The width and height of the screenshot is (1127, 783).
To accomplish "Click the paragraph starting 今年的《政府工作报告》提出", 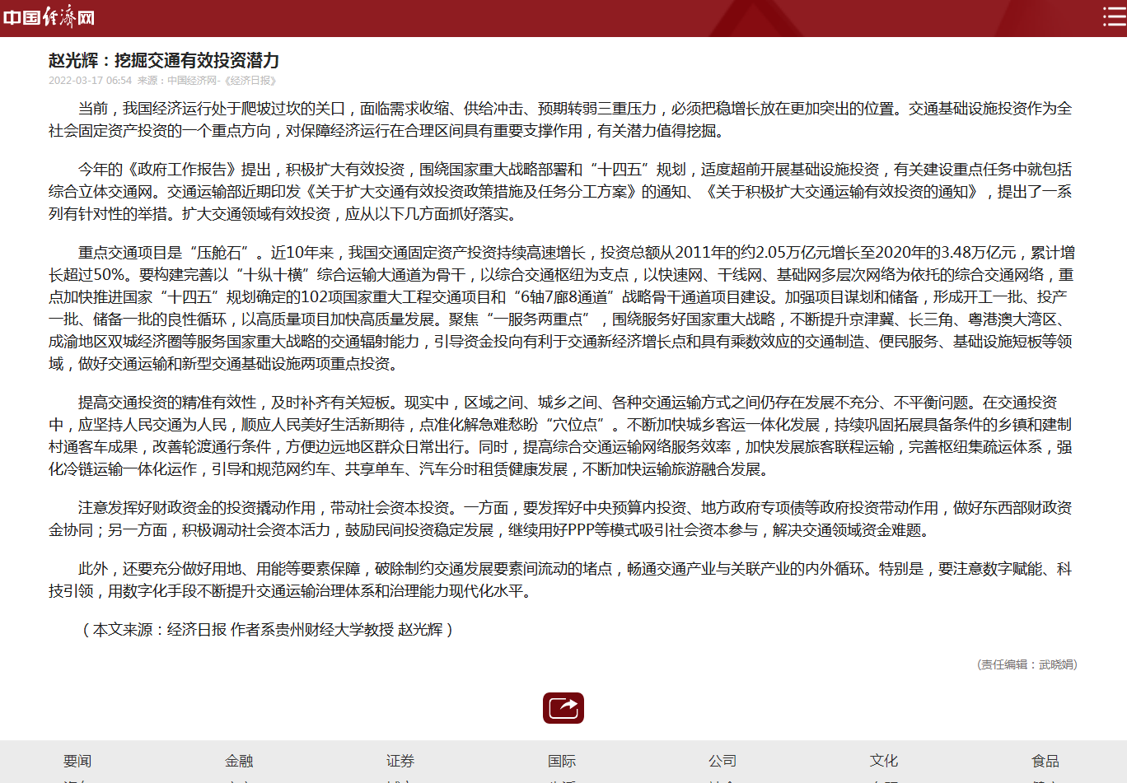I will [560, 192].
